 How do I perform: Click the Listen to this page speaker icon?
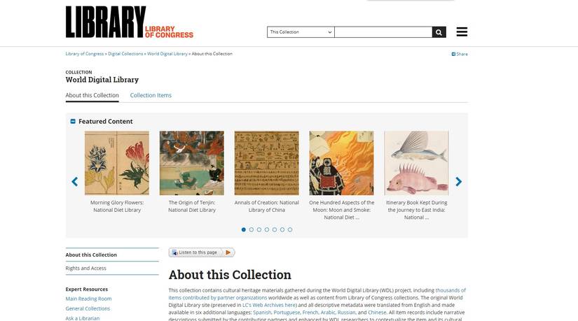tap(174, 252)
